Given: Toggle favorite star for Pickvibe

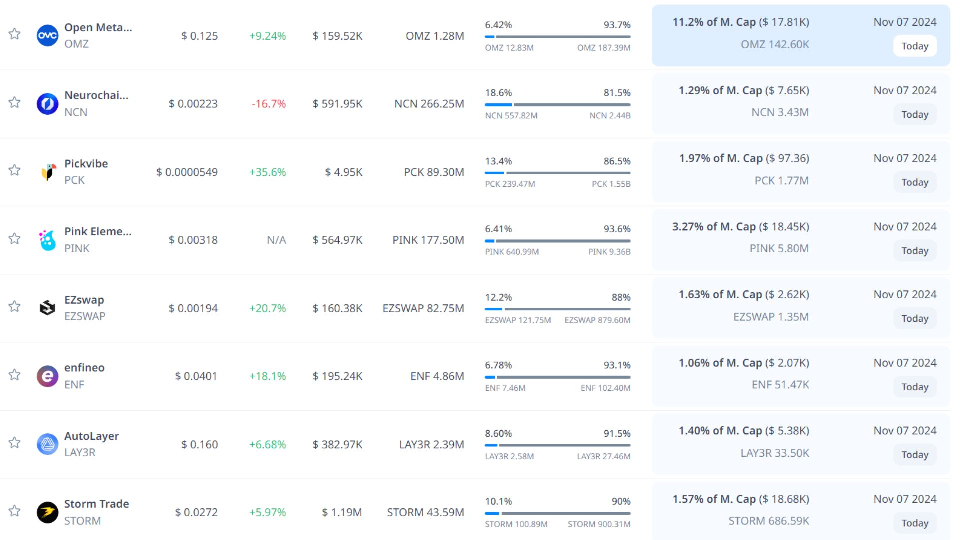Looking at the screenshot, I should pyautogui.click(x=15, y=170).
